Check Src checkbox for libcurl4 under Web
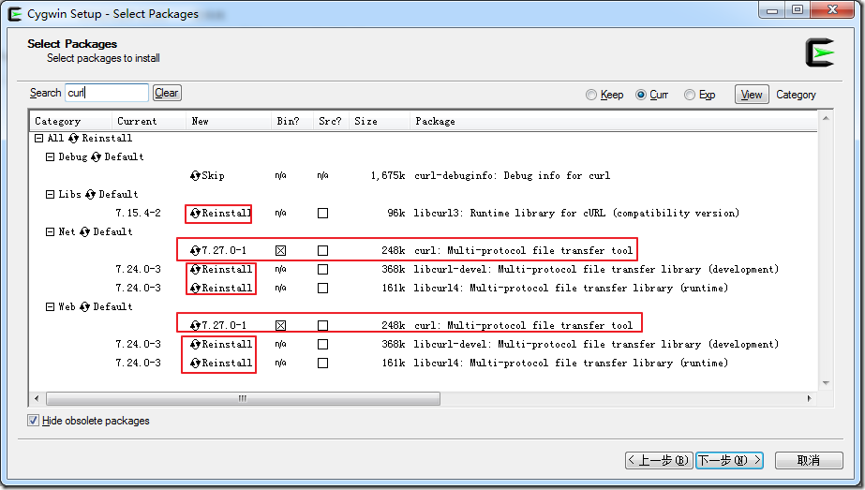 point(322,364)
